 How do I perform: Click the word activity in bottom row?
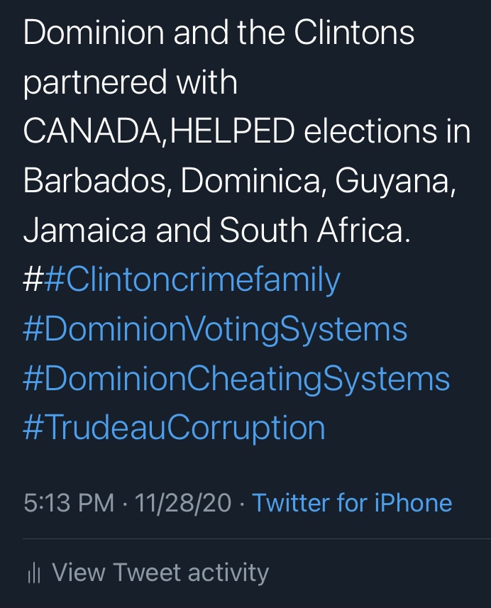pos(228,573)
